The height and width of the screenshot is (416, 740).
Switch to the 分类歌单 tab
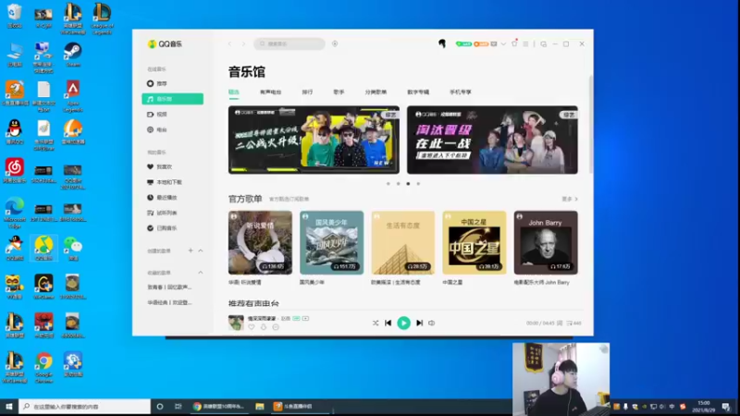click(x=376, y=92)
